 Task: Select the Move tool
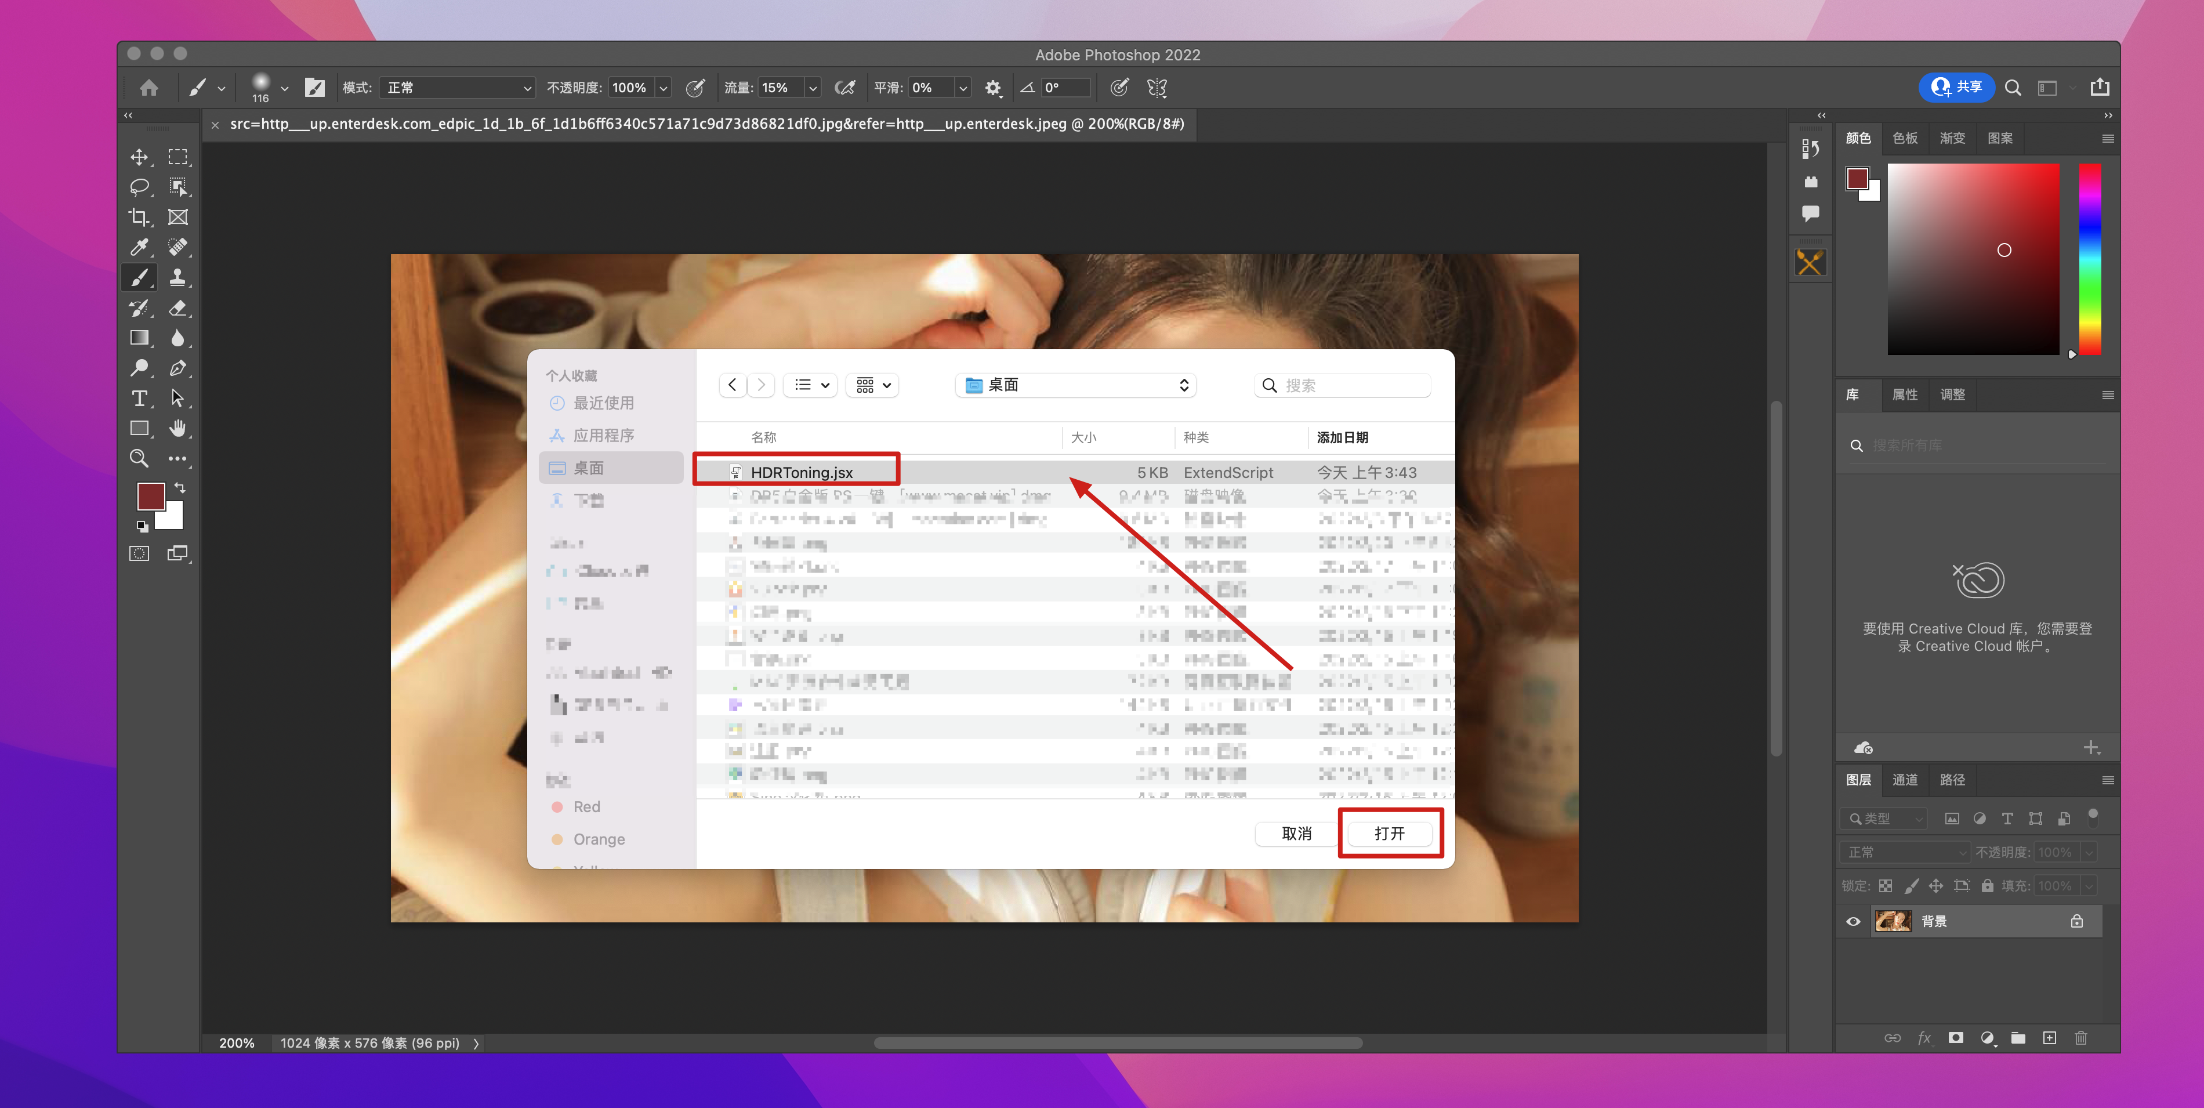pyautogui.click(x=139, y=157)
